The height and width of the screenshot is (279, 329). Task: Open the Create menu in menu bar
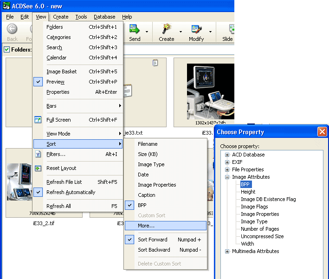click(61, 17)
